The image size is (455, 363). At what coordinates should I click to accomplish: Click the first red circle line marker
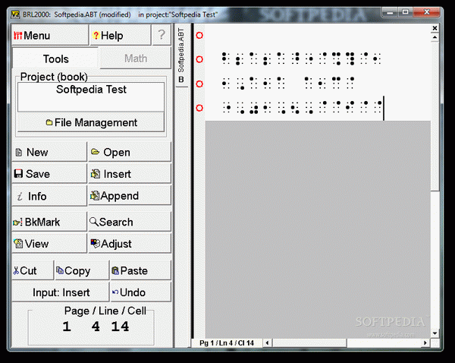point(199,36)
